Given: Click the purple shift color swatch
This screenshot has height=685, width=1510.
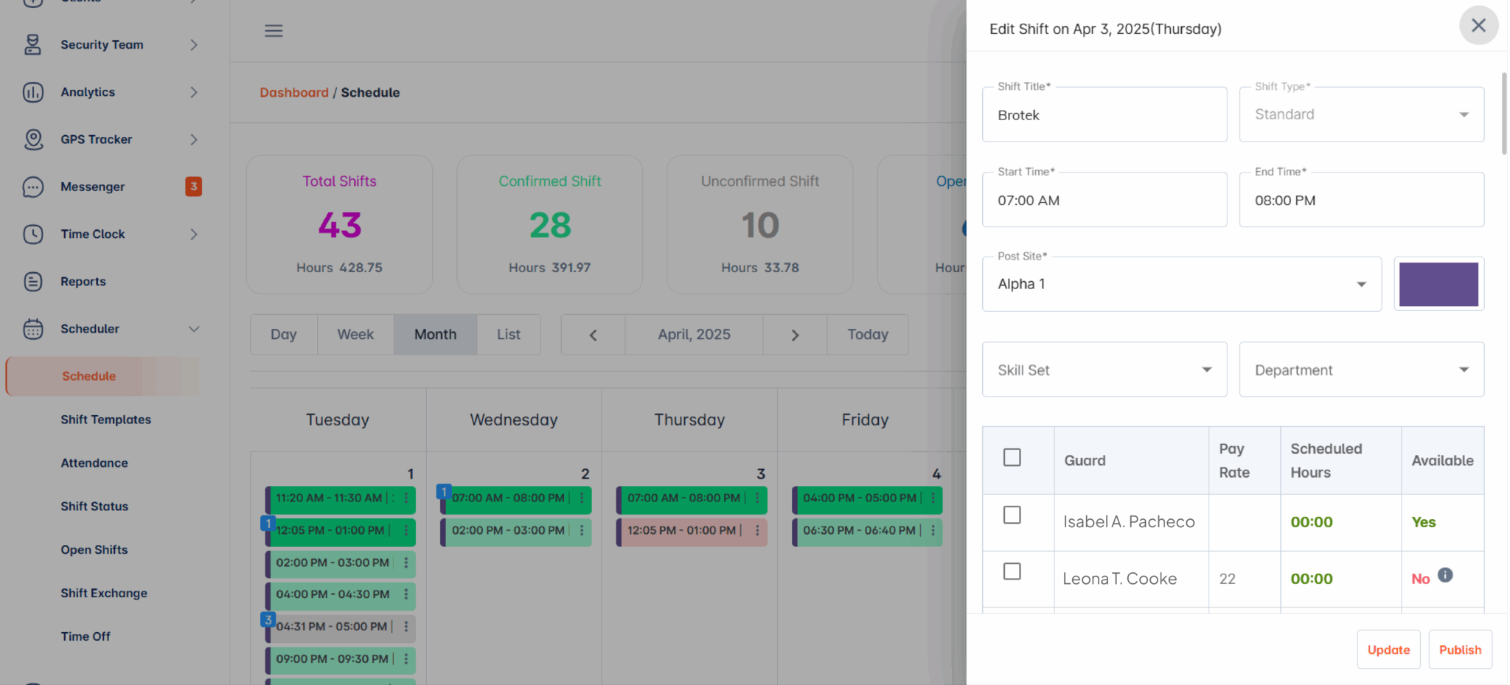Looking at the screenshot, I should click(x=1438, y=284).
